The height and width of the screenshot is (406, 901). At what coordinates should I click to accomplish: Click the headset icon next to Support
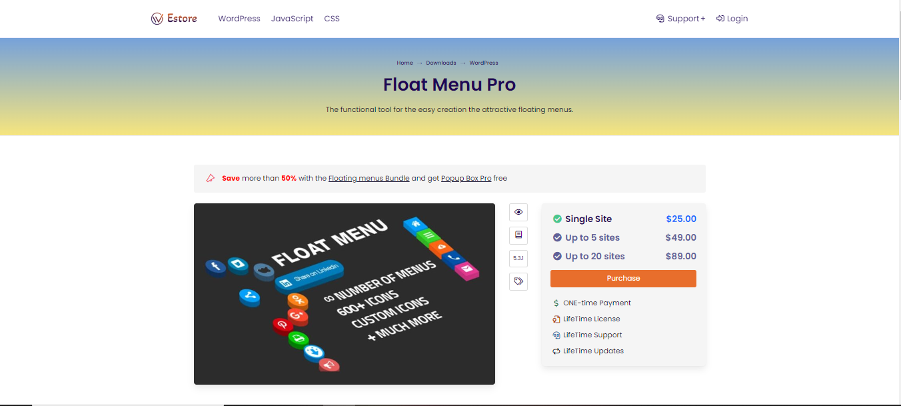click(x=659, y=18)
